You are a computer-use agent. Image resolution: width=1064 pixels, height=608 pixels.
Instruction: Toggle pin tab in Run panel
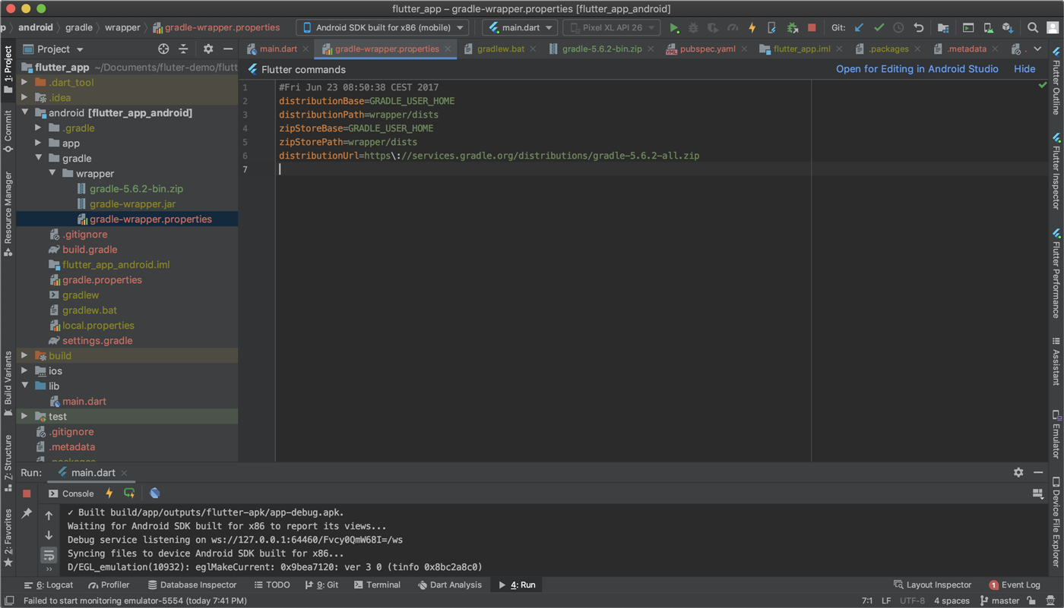point(27,514)
